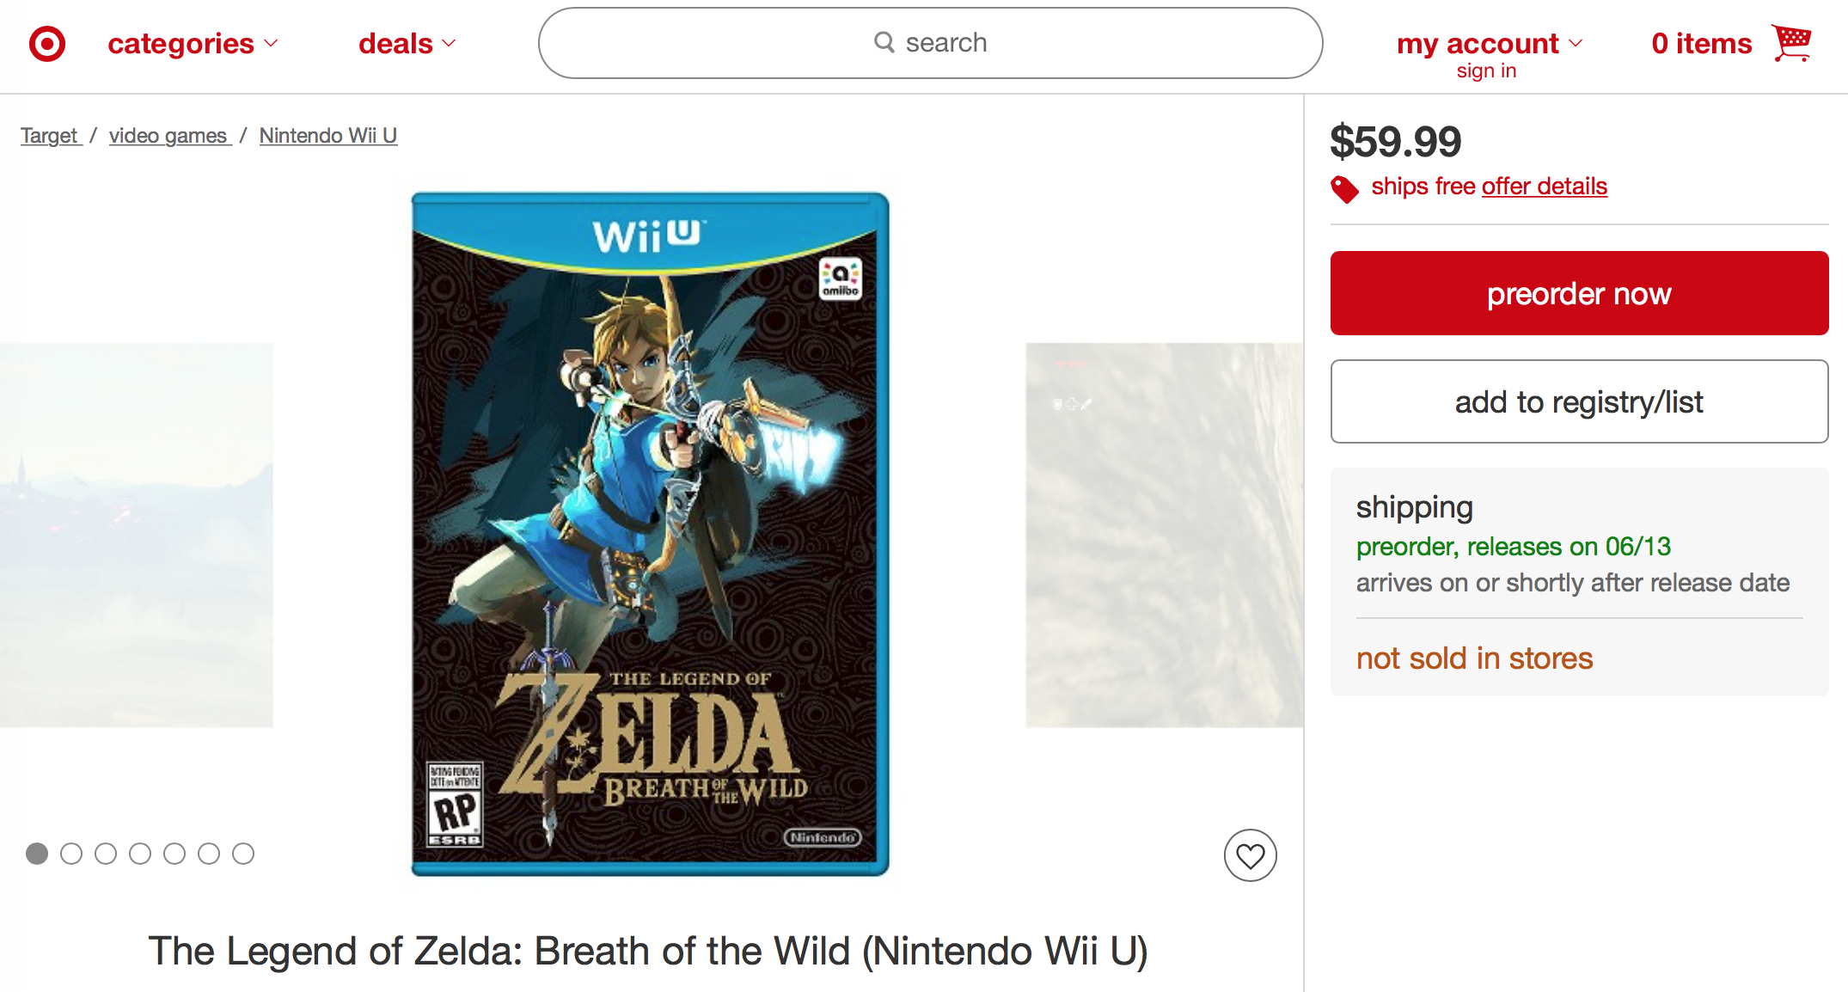
Task: Click the red price tag icon
Action: click(1344, 188)
